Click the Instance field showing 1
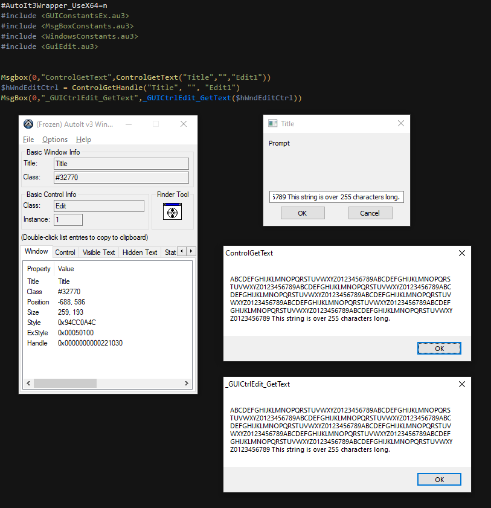Image resolution: width=491 pixels, height=508 pixels. pos(68,220)
